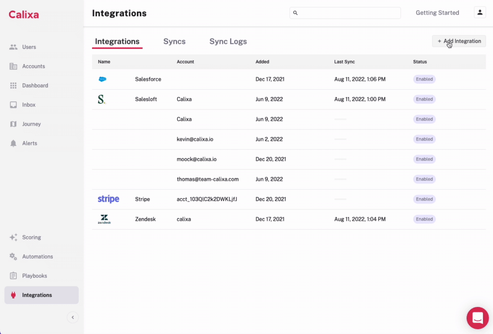
Task: Click Aug 11, 2022, 1:06 PM sync time
Action: coord(360,79)
